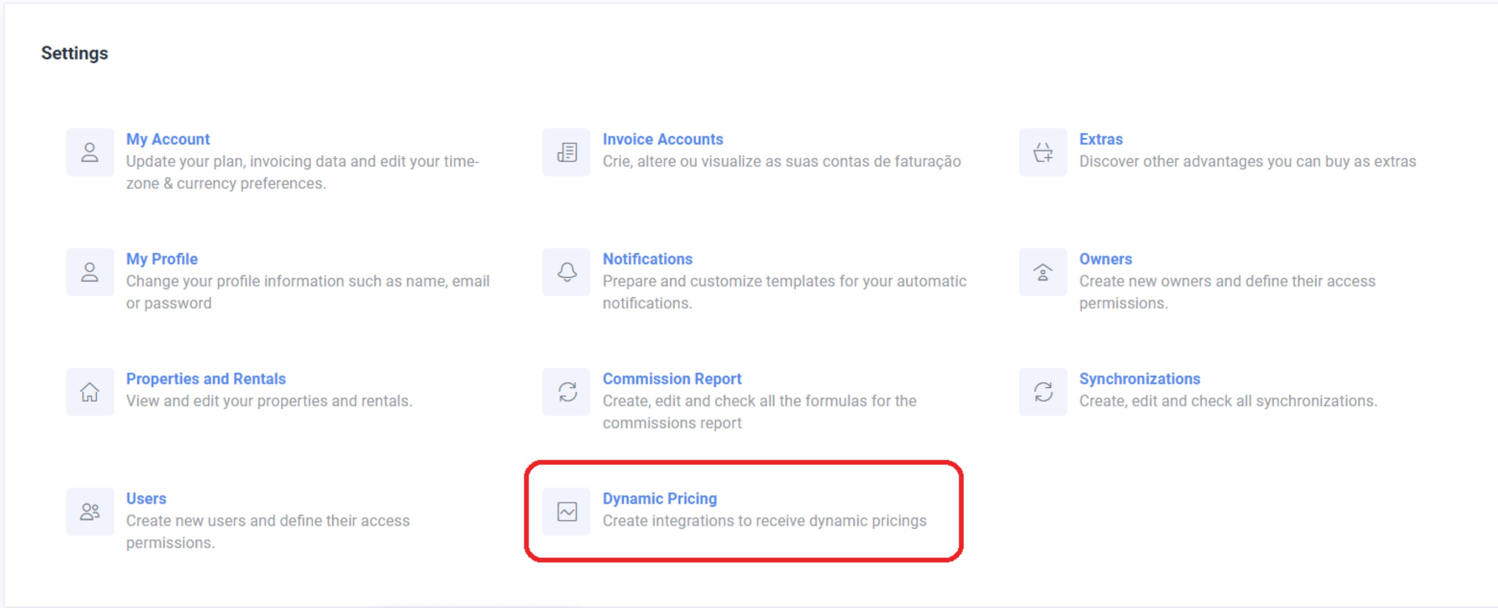Click the Owners house-person icon
Screen dimensions: 1498x608
click(1043, 272)
